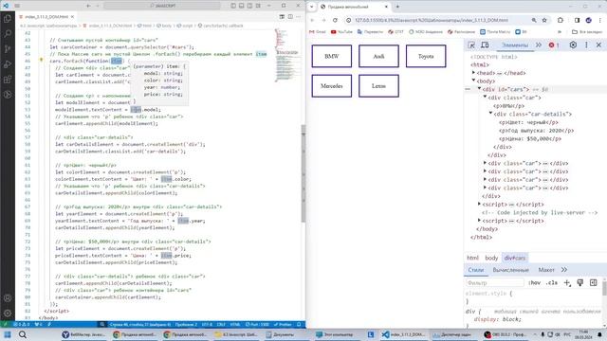
Task: Toggle the .cls class editor
Action: (x=552, y=283)
